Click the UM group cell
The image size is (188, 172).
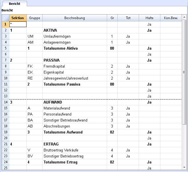pyautogui.click(x=34, y=36)
